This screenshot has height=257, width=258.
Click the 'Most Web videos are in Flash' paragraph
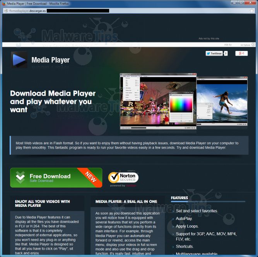coord(127,145)
